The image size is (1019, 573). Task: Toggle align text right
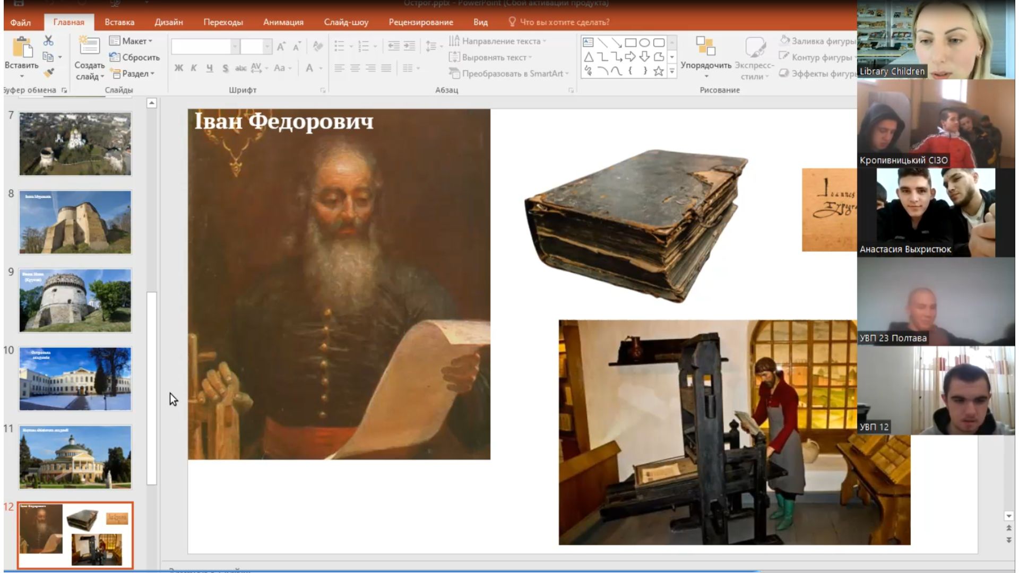pyautogui.click(x=370, y=68)
